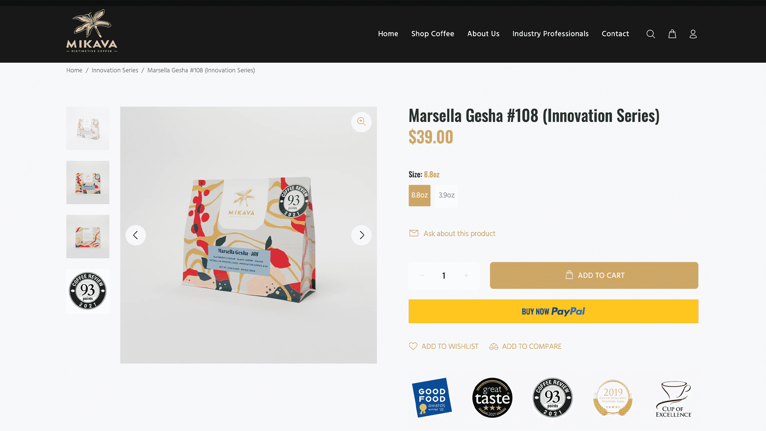Open Industry Professionals menu item

click(x=550, y=34)
